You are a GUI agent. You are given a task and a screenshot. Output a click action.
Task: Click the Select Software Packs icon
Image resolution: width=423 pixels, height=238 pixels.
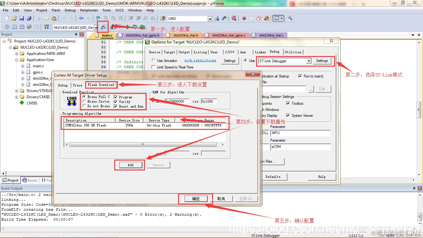click(x=135, y=27)
